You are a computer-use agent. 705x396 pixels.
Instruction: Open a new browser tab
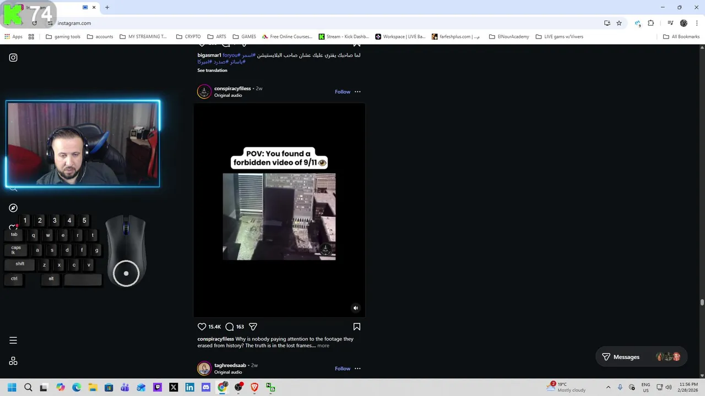click(107, 7)
